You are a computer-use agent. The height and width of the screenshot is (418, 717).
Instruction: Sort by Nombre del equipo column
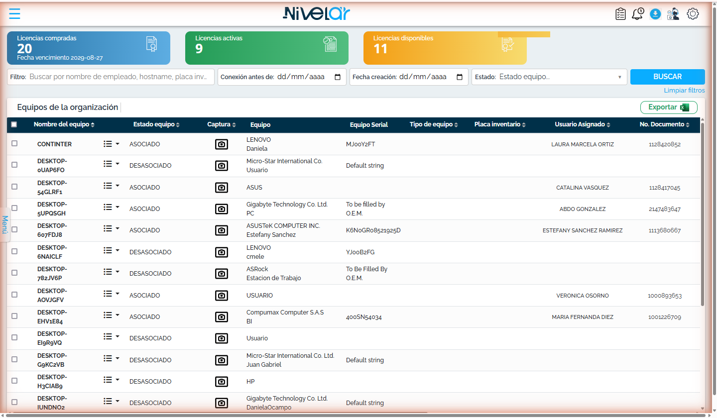(64, 124)
